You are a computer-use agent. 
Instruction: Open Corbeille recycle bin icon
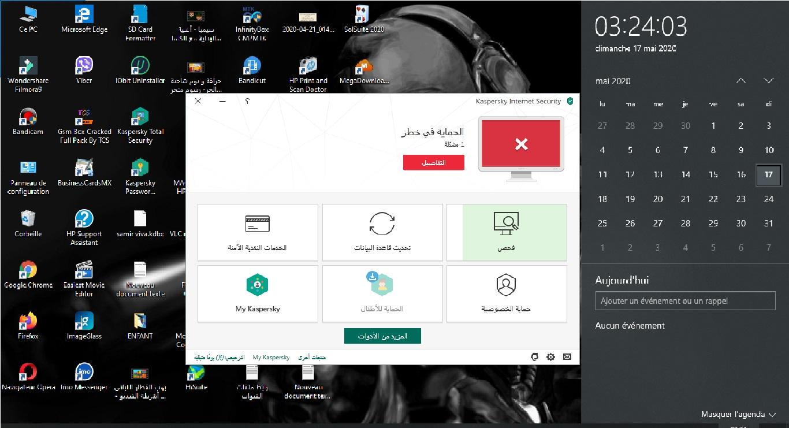coord(28,224)
